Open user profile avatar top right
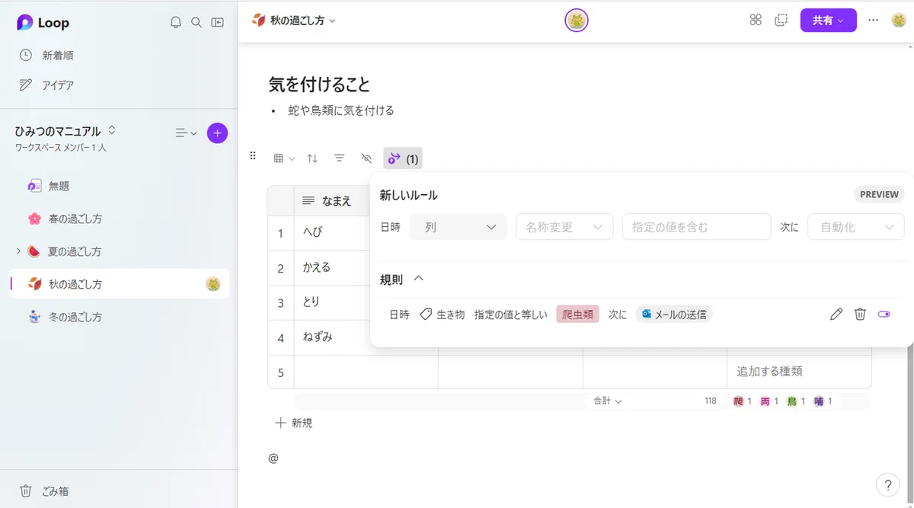 899,21
